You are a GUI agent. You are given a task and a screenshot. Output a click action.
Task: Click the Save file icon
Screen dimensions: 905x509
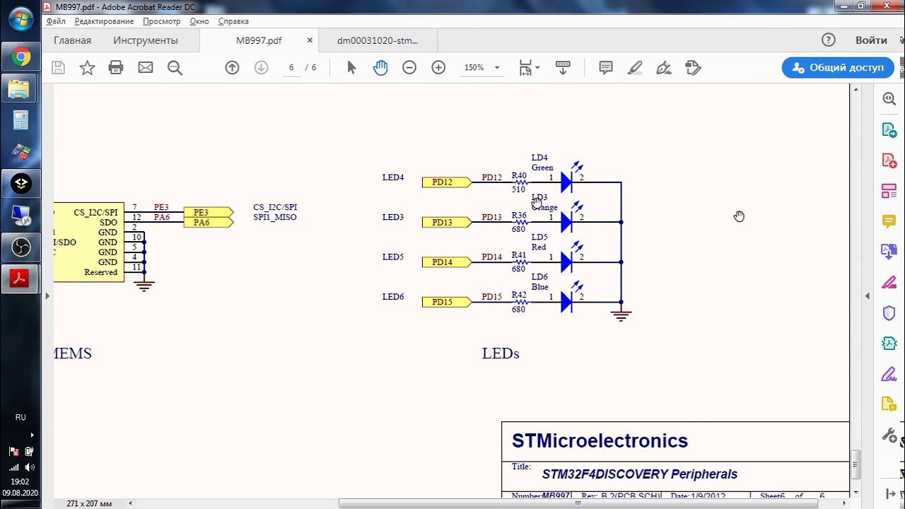point(59,68)
